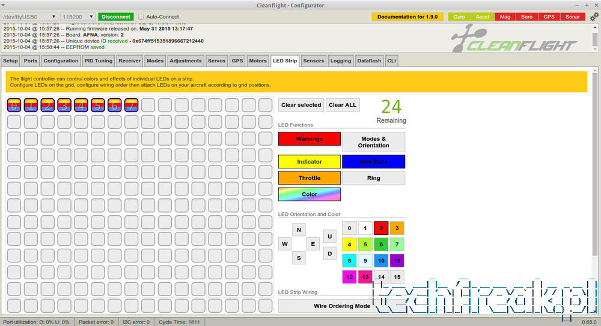Select LED number 6 on the grid
The height and width of the screenshot is (326, 601).
(115, 105)
